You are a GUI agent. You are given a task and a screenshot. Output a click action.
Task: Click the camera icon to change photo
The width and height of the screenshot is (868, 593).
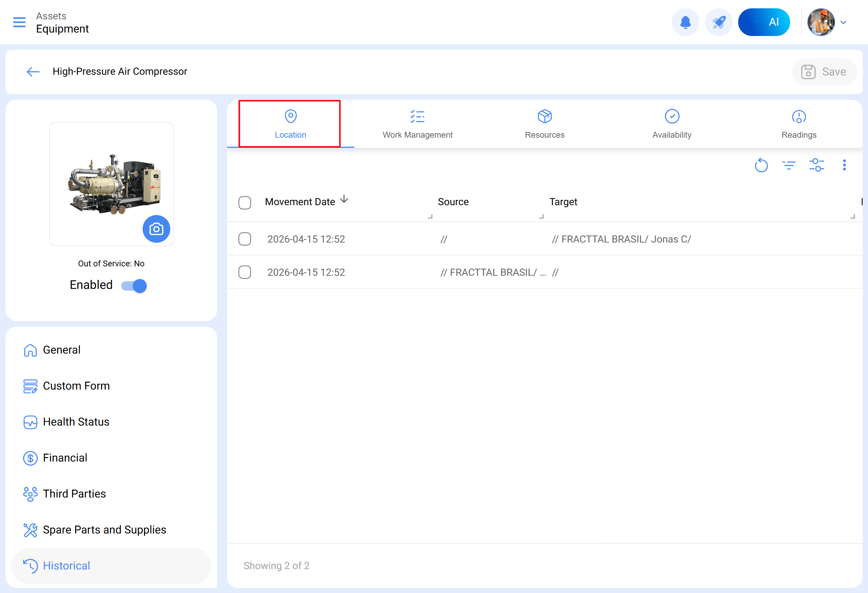pos(156,229)
